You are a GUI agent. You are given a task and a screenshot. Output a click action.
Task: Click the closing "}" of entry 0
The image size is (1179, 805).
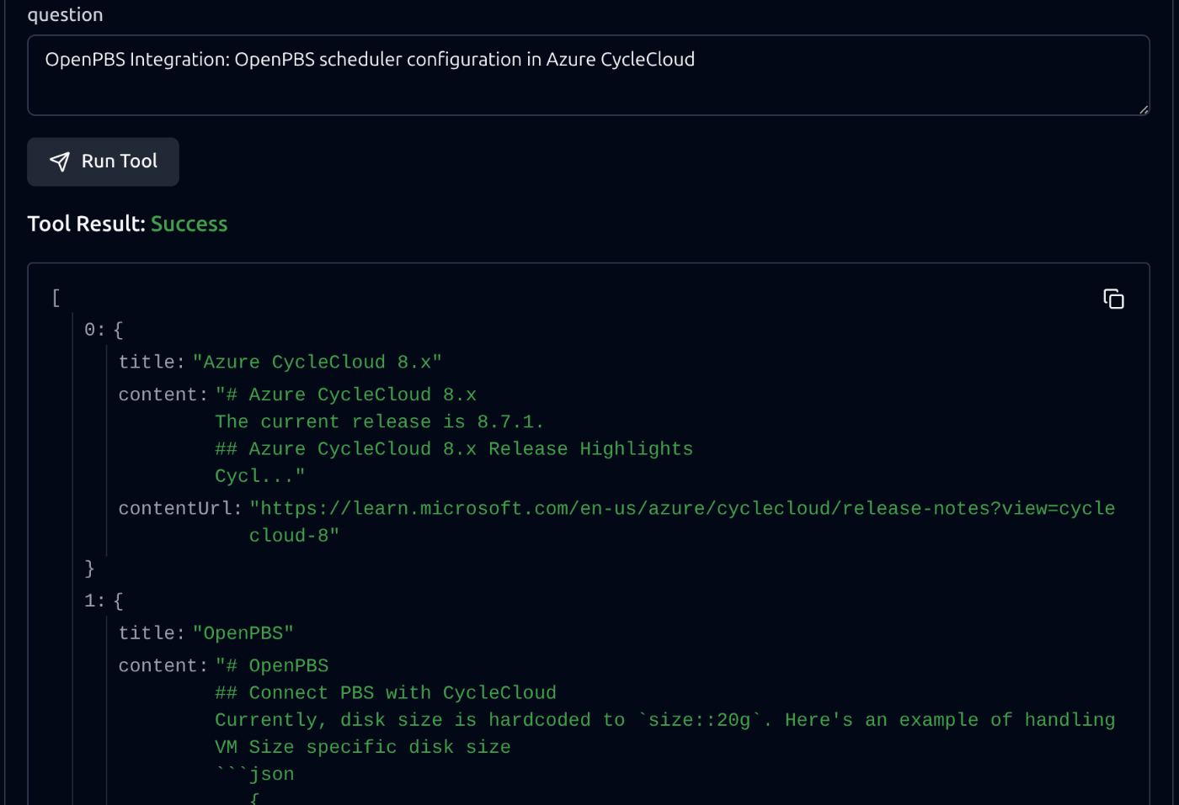pos(89,569)
